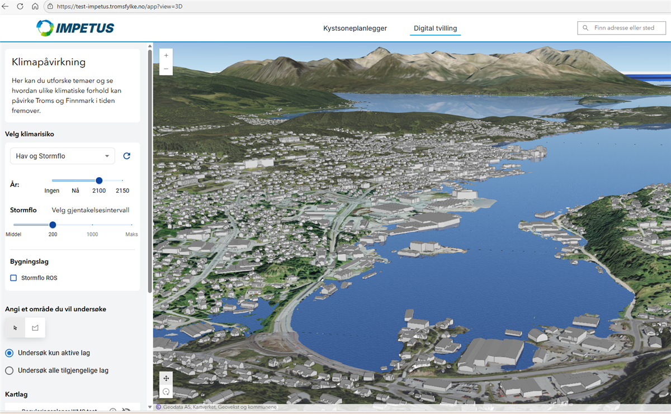Set storm surge interval to 1000

[92, 225]
